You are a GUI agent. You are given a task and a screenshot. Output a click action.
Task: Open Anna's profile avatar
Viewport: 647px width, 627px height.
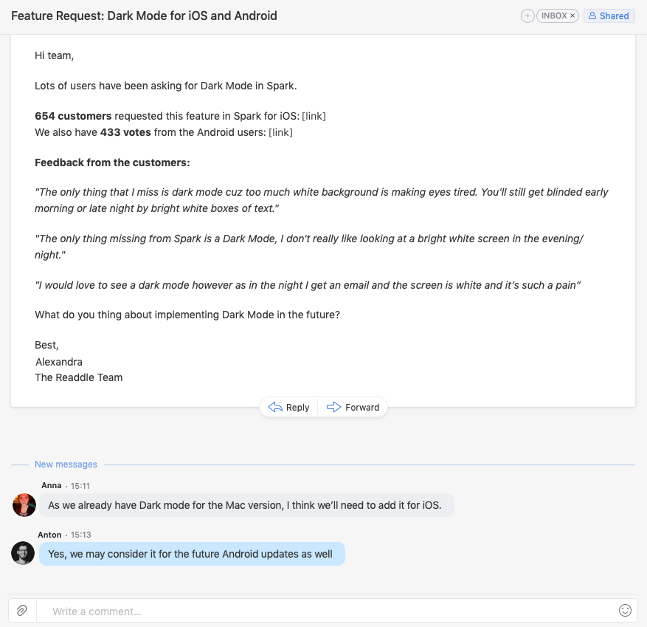(24, 504)
